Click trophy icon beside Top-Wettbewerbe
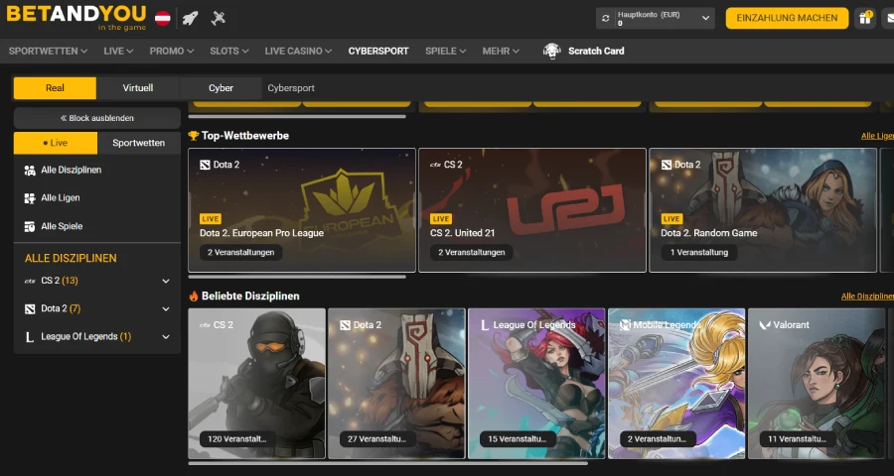 click(194, 136)
